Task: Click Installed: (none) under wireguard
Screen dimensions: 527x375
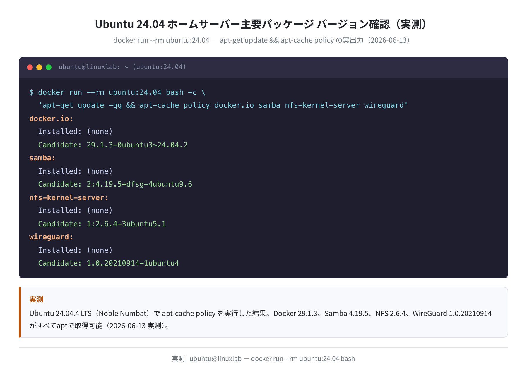Action: [76, 250]
